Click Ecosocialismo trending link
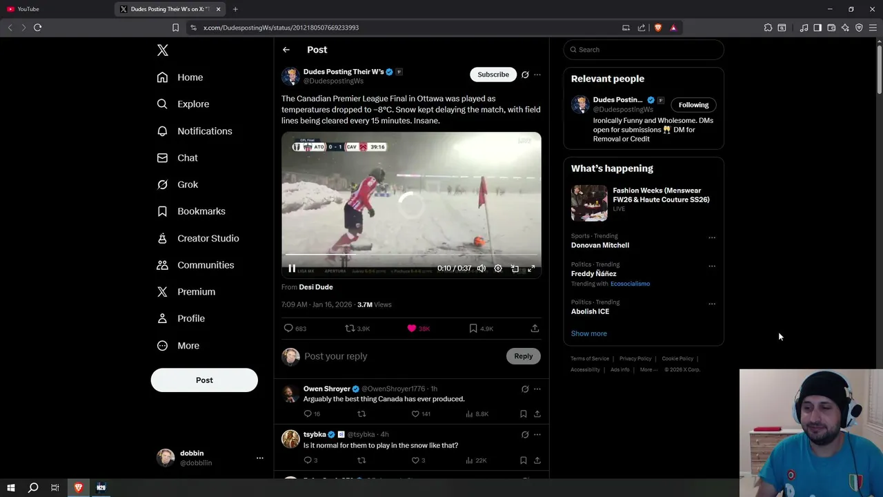Screen dimensions: 883x497 coord(630,284)
